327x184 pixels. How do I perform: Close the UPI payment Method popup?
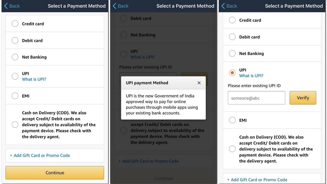pyautogui.click(x=199, y=83)
